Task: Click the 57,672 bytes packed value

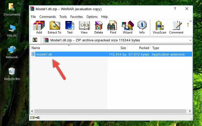Action: click(x=139, y=54)
